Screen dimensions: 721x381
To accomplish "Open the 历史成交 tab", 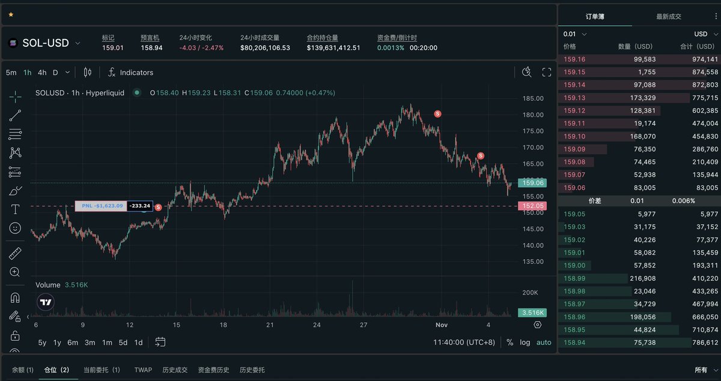I will [x=175, y=370].
